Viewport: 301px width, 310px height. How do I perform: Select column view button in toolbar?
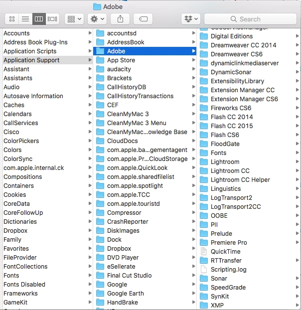pyautogui.click(x=39, y=19)
